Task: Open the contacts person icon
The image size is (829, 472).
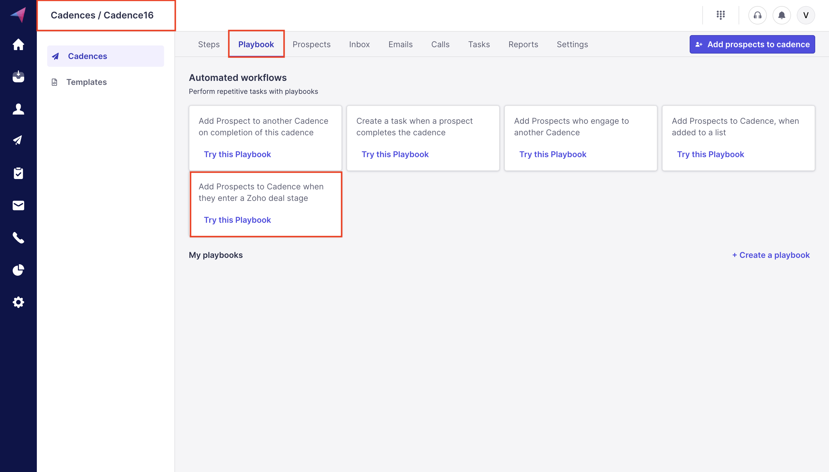Action: click(x=18, y=109)
